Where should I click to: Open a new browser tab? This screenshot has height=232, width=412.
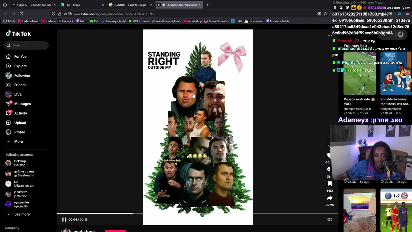click(208, 5)
